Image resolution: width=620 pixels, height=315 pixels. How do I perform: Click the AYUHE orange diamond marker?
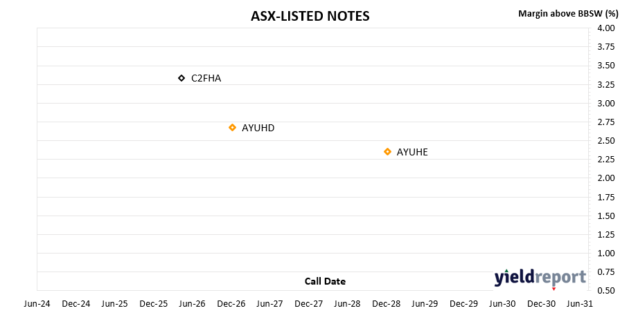click(x=387, y=151)
